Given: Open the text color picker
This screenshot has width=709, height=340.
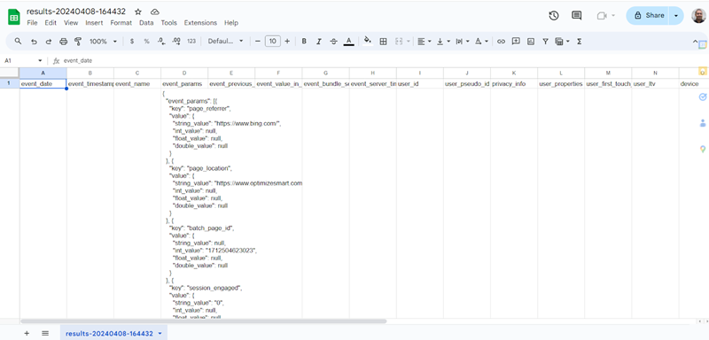Looking at the screenshot, I should (348, 42).
